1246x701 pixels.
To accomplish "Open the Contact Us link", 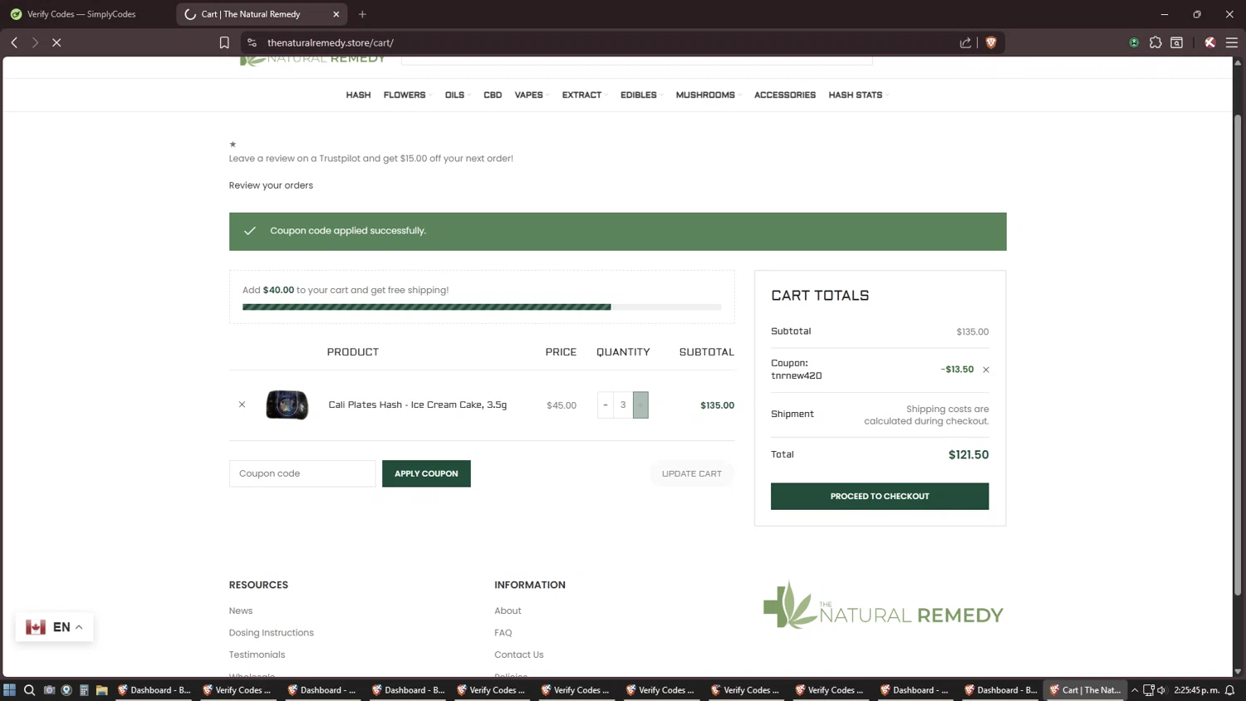I will [519, 654].
